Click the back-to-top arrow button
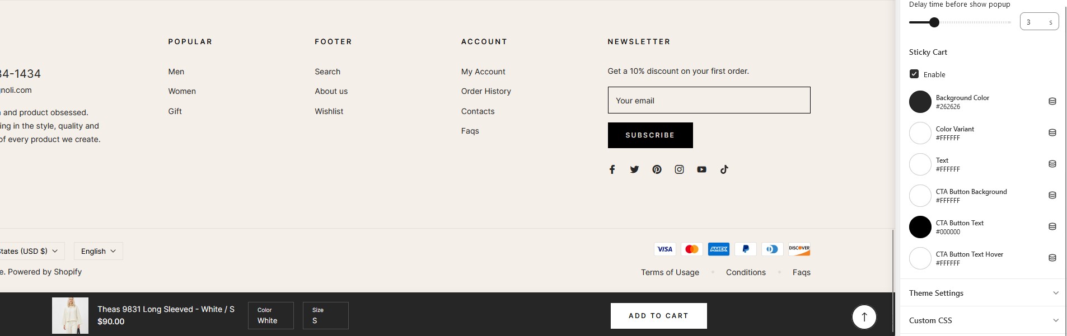The image size is (1067, 336). point(864,317)
